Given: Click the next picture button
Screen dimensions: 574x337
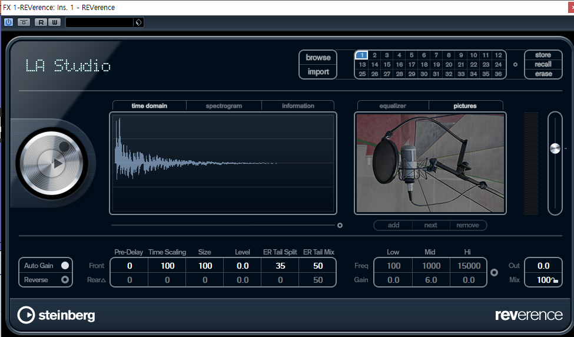Looking at the screenshot, I should coord(430,225).
